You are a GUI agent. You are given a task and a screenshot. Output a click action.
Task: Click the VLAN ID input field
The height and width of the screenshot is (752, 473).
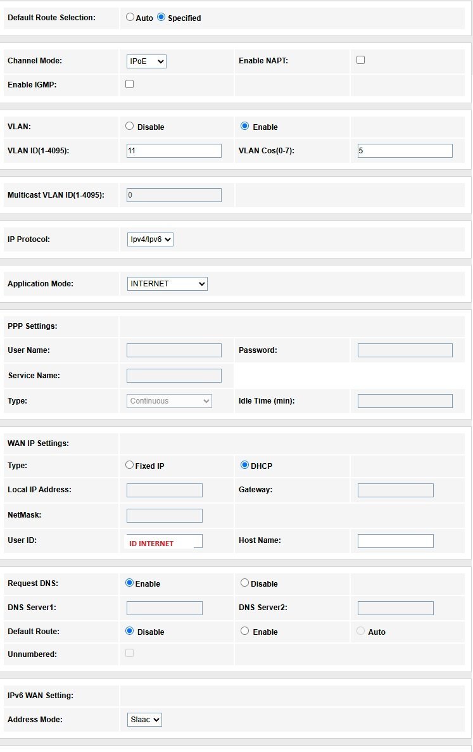click(x=174, y=151)
